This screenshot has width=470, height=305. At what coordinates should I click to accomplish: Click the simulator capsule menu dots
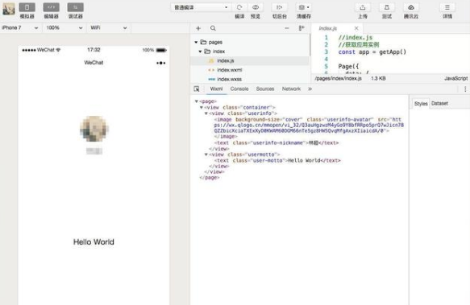point(160,63)
